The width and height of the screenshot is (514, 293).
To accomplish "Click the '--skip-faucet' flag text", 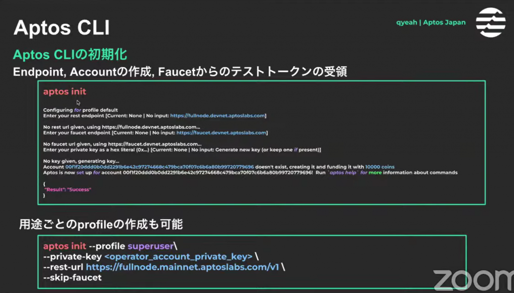I will pos(72,277).
